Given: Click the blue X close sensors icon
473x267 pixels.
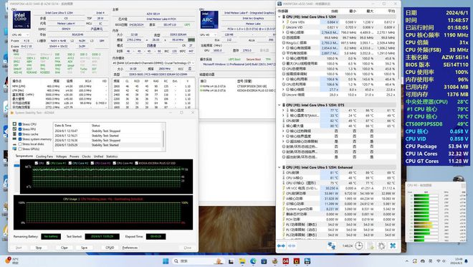Looking at the screenshot, I should tap(393, 246).
